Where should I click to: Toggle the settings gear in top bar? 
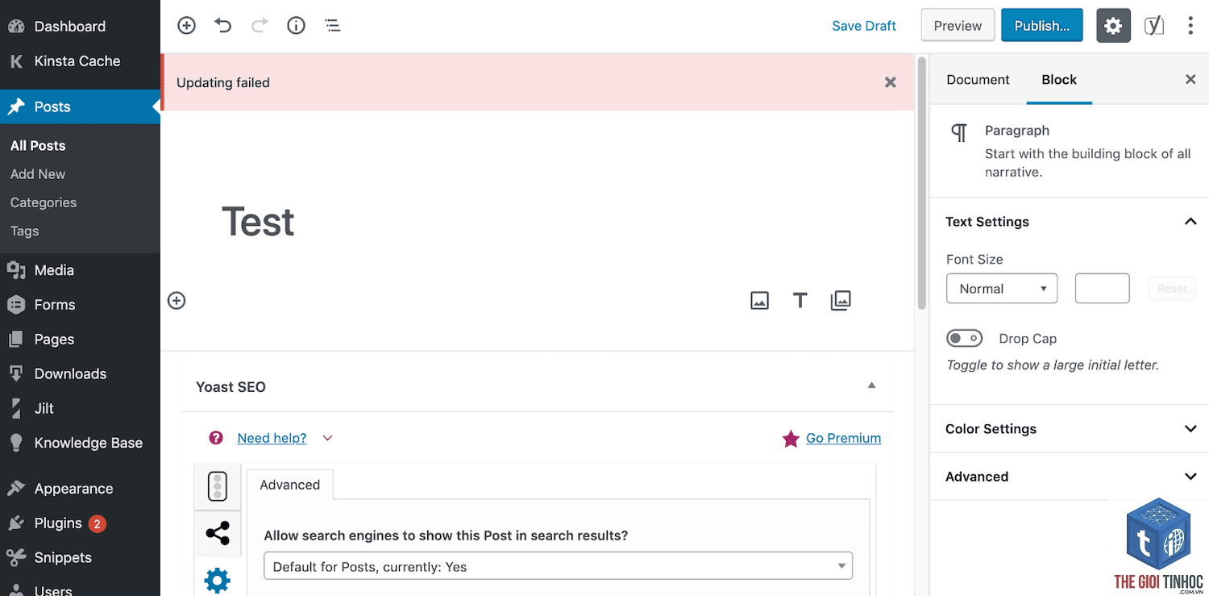[1113, 26]
